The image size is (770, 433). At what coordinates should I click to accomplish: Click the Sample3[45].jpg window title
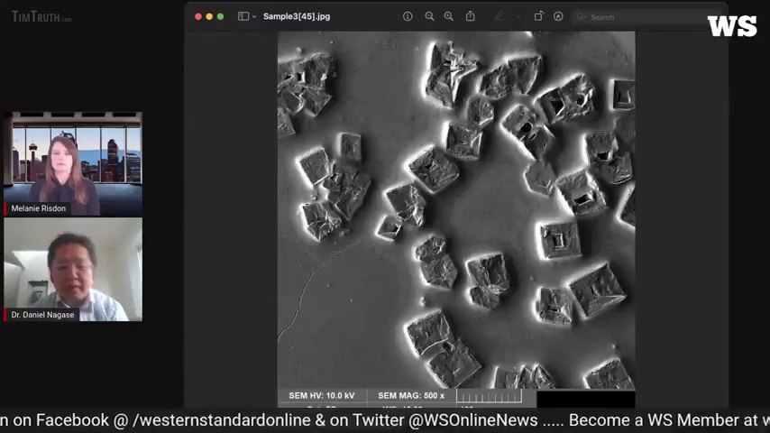(x=296, y=16)
